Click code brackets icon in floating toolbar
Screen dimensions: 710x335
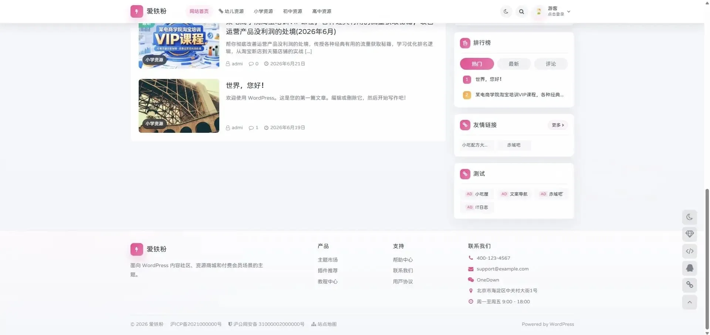point(690,251)
